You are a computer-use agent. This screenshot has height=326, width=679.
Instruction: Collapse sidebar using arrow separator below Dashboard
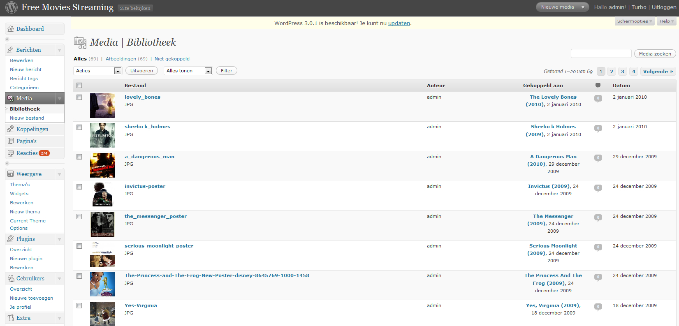click(7, 39)
